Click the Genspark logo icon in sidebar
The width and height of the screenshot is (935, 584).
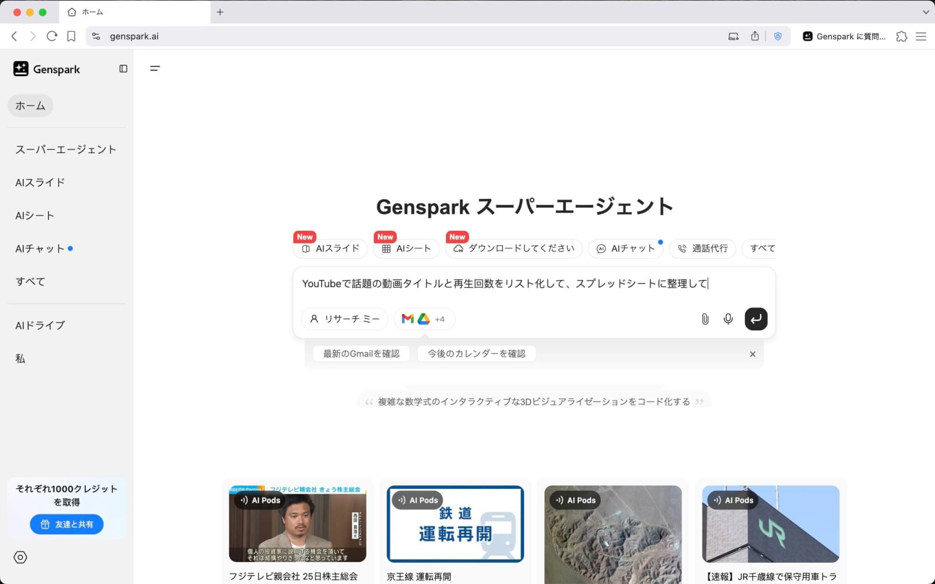pos(21,69)
